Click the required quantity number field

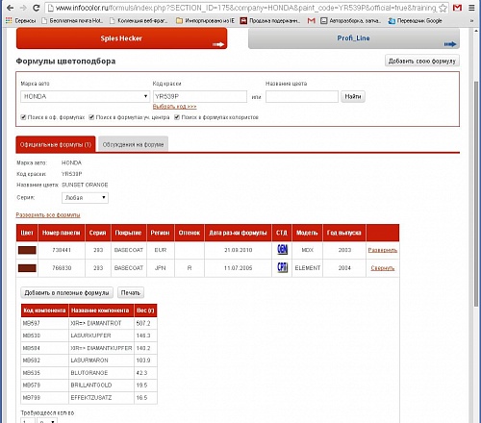(x=28, y=420)
